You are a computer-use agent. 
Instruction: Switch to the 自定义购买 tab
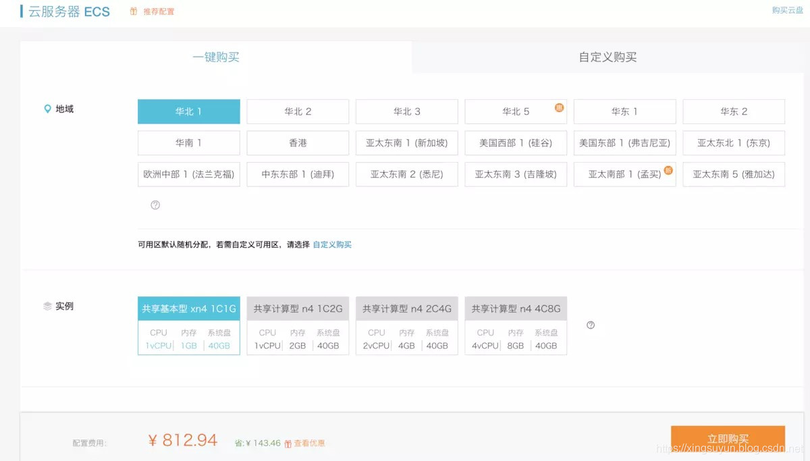[607, 57]
